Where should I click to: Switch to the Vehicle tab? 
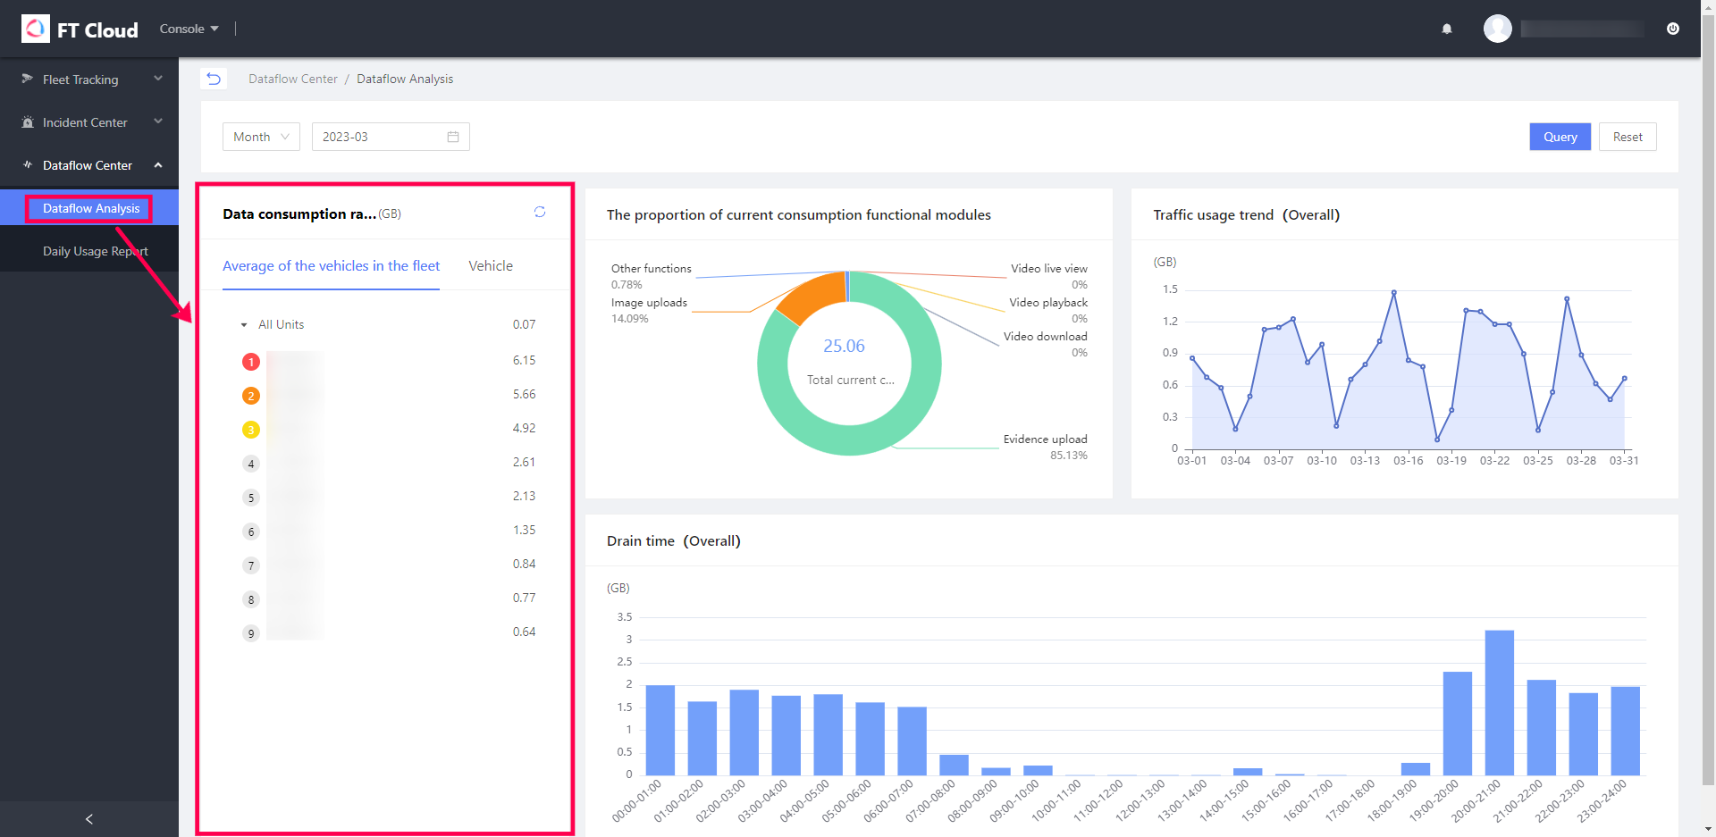click(491, 265)
